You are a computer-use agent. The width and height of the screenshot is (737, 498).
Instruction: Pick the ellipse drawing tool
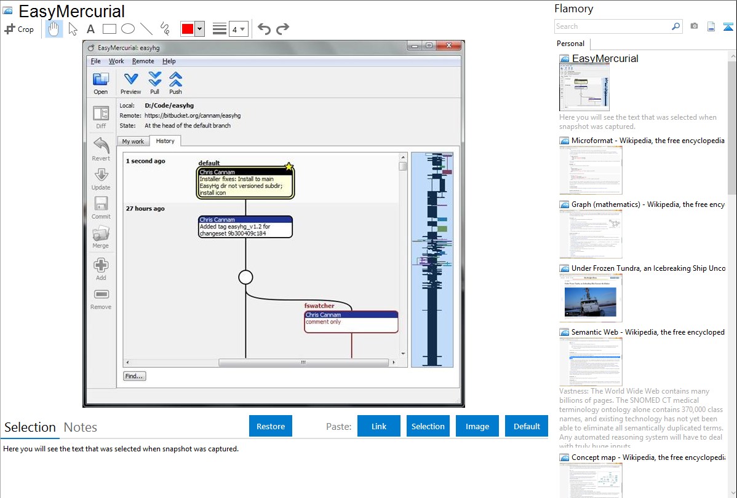tap(128, 29)
